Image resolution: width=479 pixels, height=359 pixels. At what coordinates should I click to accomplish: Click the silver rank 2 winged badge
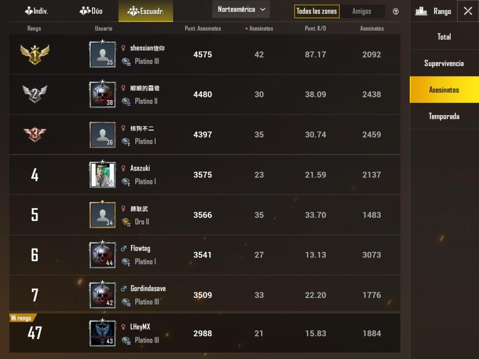tap(35, 94)
